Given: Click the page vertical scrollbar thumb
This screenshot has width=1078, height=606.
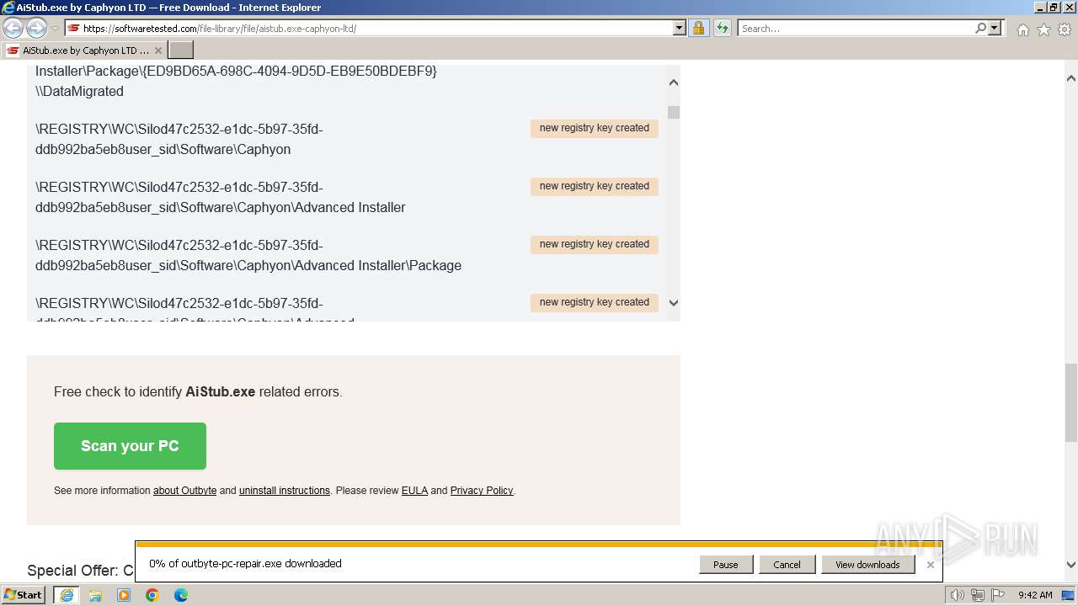Looking at the screenshot, I should click(x=1071, y=402).
